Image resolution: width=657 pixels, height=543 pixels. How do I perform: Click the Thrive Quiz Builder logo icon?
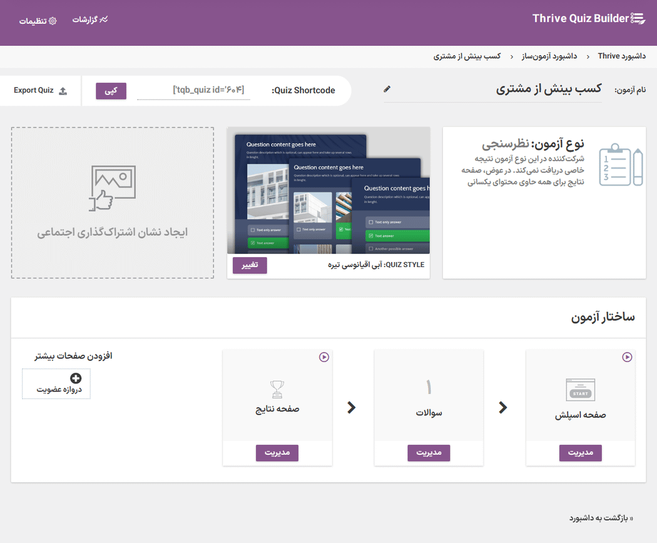[x=639, y=18]
